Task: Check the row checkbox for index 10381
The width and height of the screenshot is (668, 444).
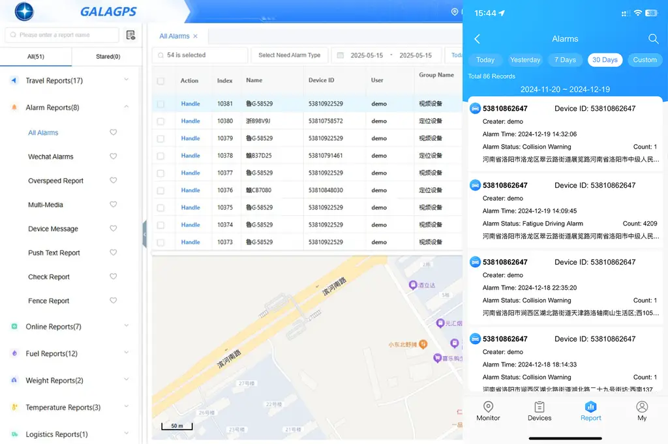Action: coord(160,104)
